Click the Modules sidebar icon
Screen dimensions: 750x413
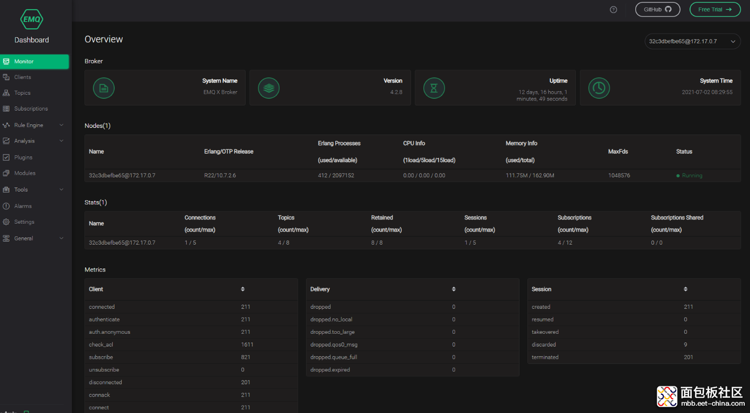click(x=6, y=173)
